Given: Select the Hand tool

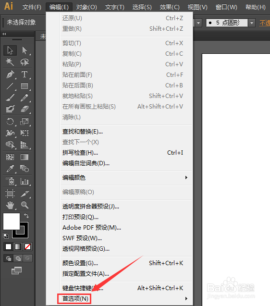Looking at the screenshot, I should pos(10,205).
